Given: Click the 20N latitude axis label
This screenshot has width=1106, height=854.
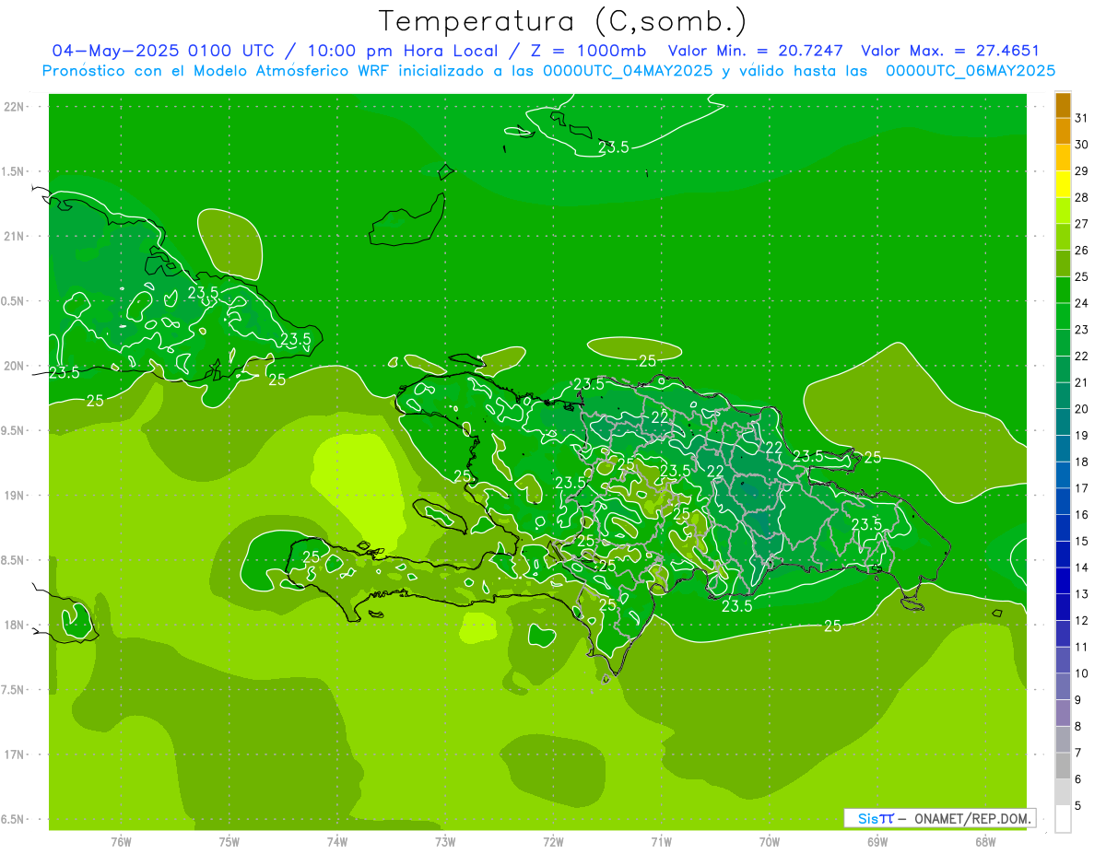Looking at the screenshot, I should tap(15, 366).
